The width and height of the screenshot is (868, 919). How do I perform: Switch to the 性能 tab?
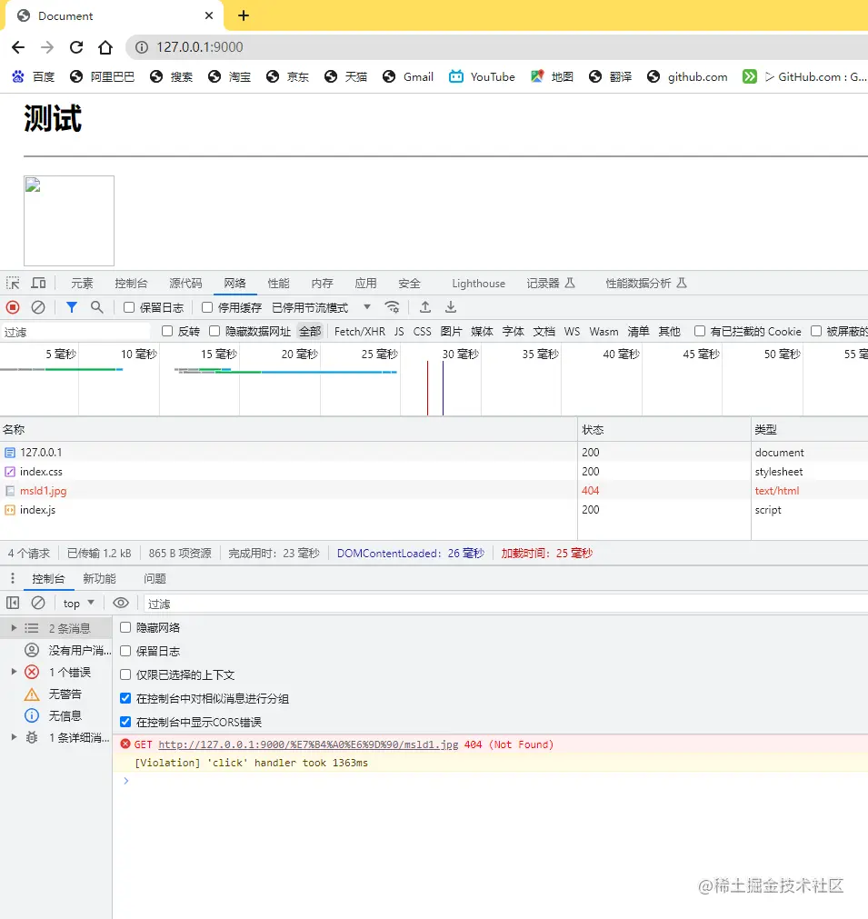pyautogui.click(x=278, y=283)
